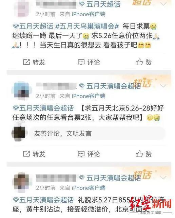Tap the repost icon on the second post
Screen dimensions: 175x218
click(x=26, y=154)
